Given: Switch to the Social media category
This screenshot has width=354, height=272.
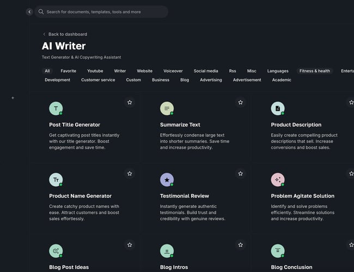Looking at the screenshot, I should point(206,71).
